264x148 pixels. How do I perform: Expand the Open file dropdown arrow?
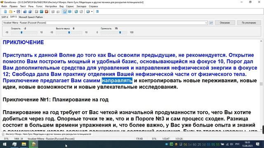click(14, 12)
